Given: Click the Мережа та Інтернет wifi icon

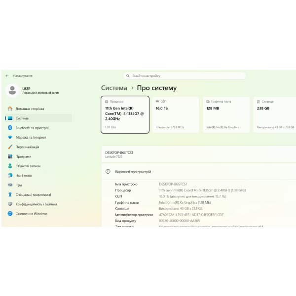Looking at the screenshot, I should (10, 137).
